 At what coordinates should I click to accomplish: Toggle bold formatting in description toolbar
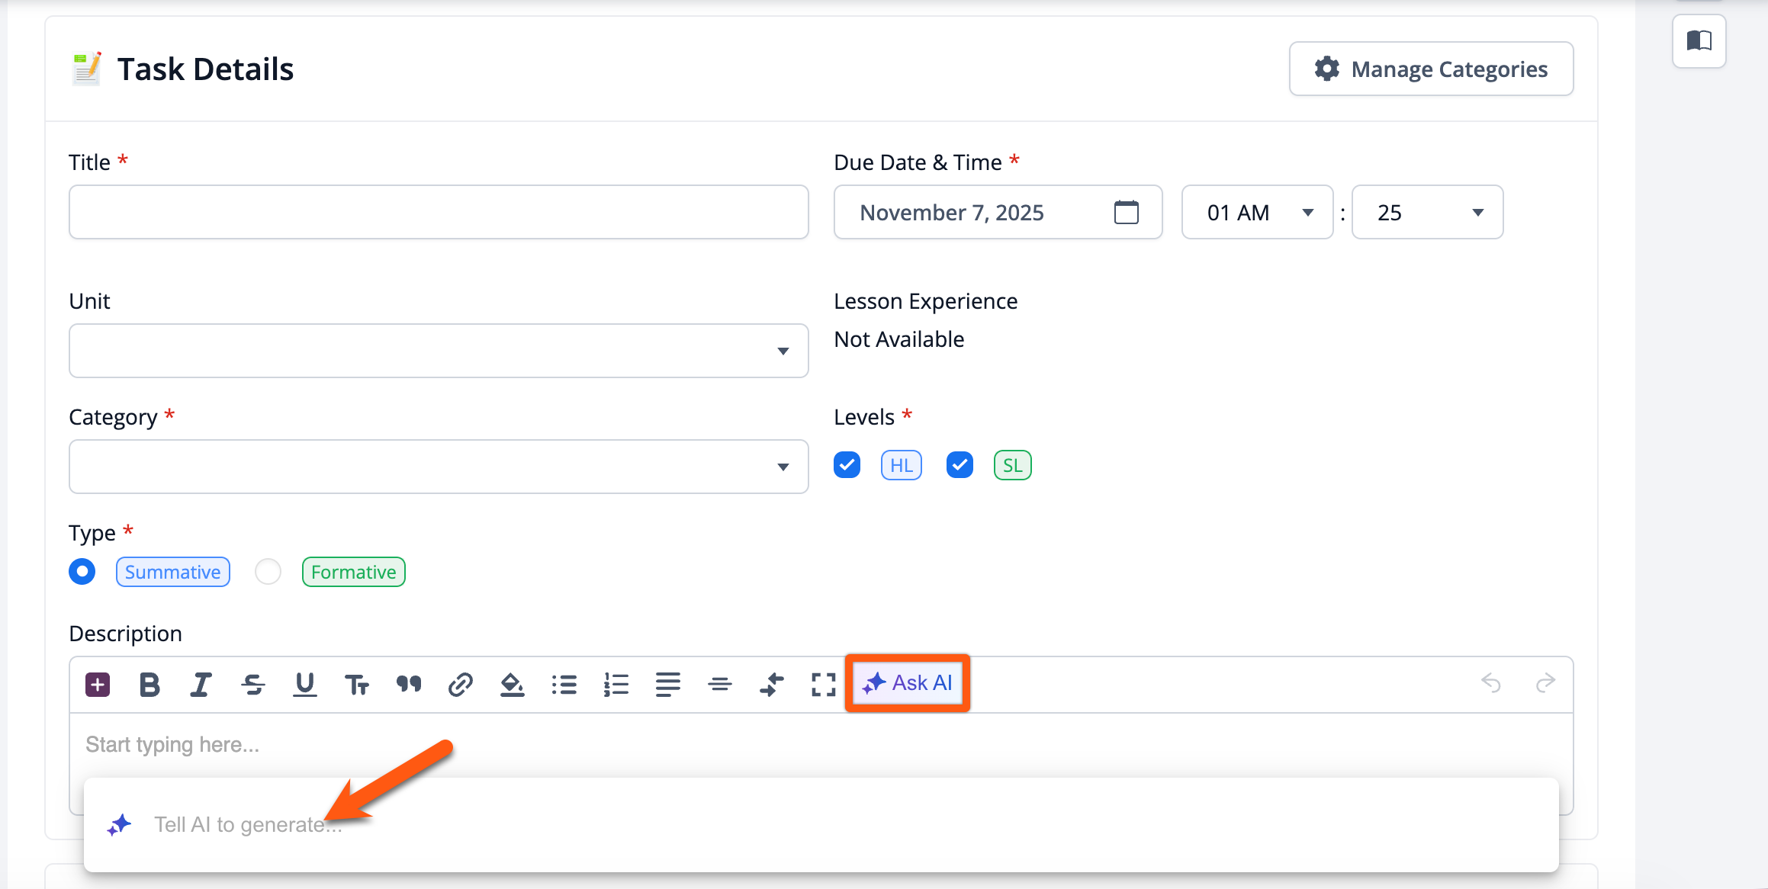149,685
